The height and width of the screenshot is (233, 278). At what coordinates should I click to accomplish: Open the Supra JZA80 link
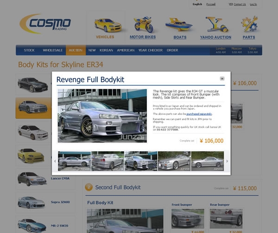click(x=60, y=202)
